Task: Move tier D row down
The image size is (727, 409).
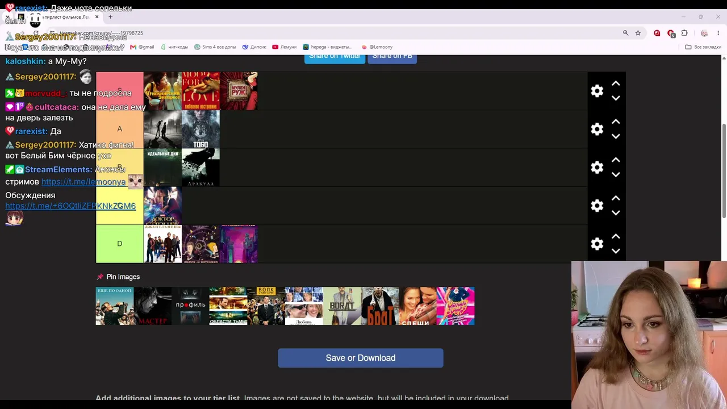Action: click(x=616, y=251)
